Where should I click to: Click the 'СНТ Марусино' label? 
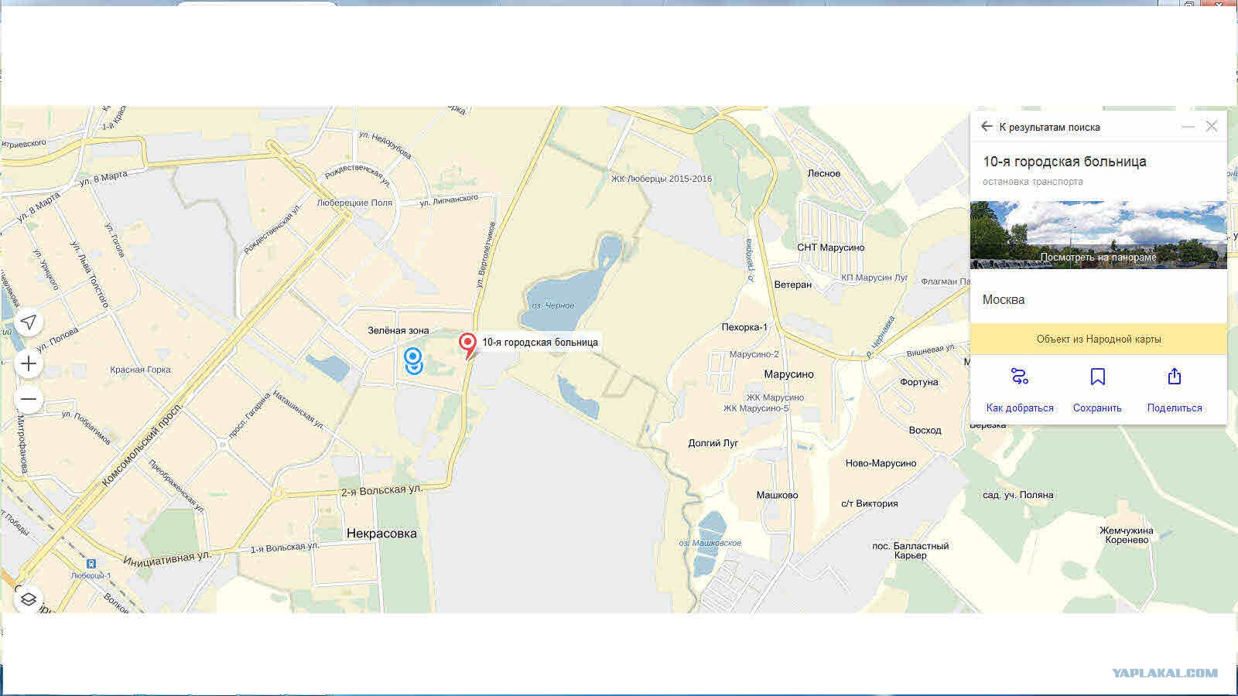click(831, 247)
